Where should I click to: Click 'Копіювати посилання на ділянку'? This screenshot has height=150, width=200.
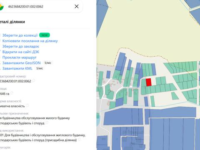point(30,41)
